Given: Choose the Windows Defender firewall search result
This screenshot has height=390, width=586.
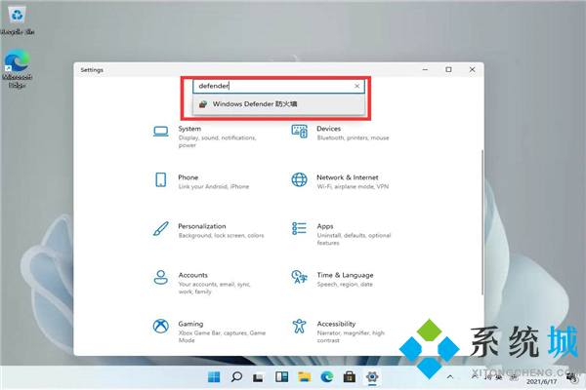Looking at the screenshot, I should coord(278,104).
